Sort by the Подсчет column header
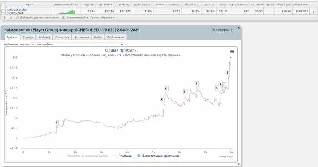Image resolution: width=318 pixels, height=167 pixels. pos(88,5)
